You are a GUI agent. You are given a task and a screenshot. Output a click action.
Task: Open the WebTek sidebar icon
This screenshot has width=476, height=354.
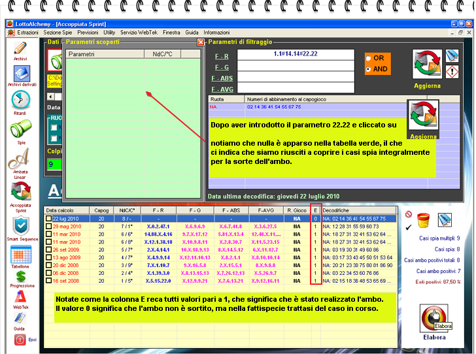click(x=20, y=297)
